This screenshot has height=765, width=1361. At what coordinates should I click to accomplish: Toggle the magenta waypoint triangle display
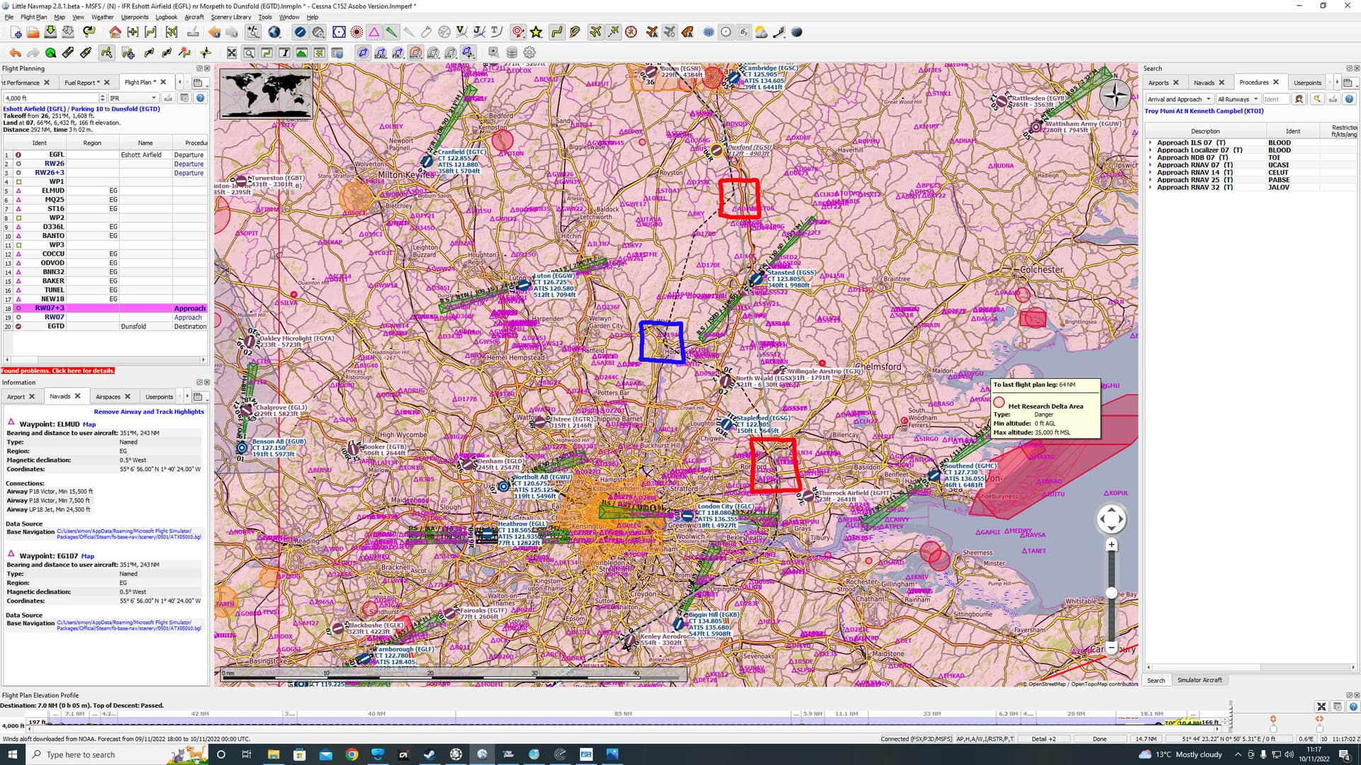pos(374,33)
